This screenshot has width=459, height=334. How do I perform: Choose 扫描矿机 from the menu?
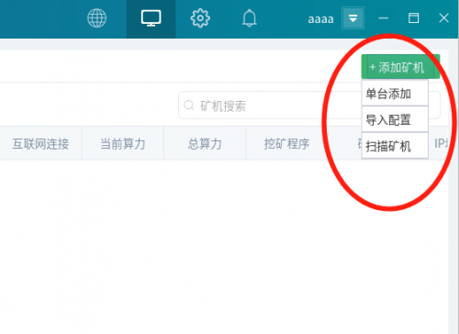pyautogui.click(x=395, y=146)
